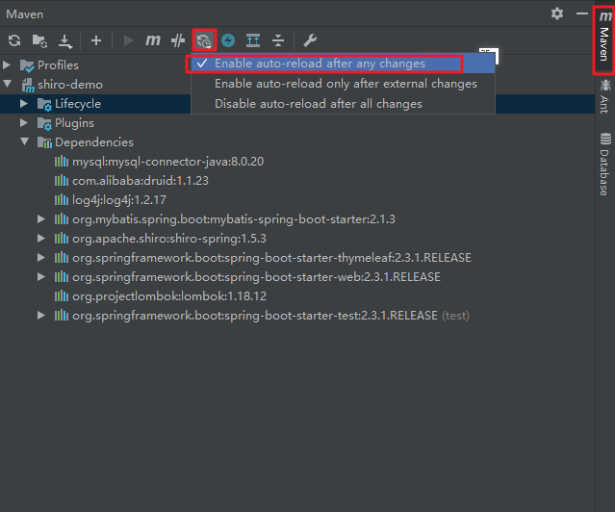Image resolution: width=615 pixels, height=512 pixels.
Task: Click library icon beside mysql-connector-java
Action: click(62, 162)
